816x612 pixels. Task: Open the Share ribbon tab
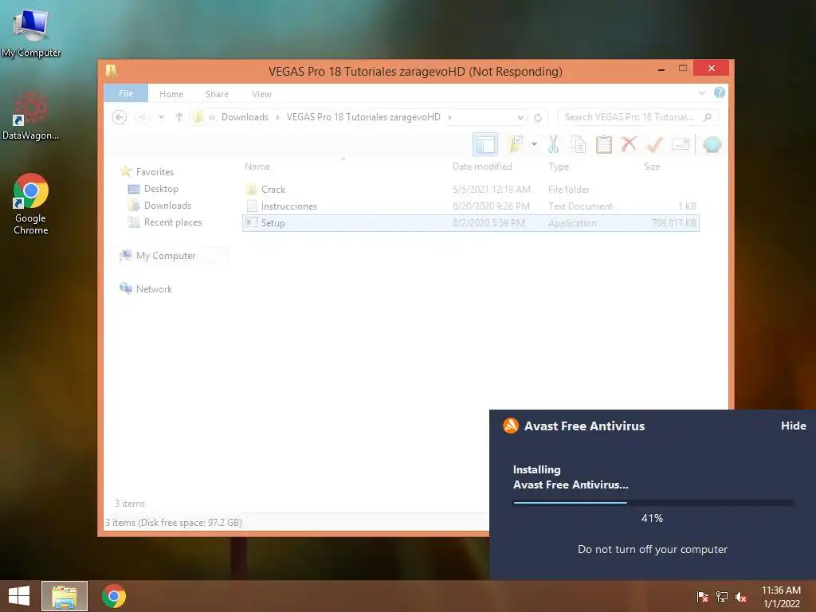click(x=217, y=94)
